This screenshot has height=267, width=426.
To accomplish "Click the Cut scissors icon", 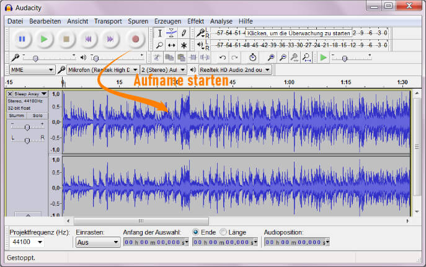I will coord(157,57).
